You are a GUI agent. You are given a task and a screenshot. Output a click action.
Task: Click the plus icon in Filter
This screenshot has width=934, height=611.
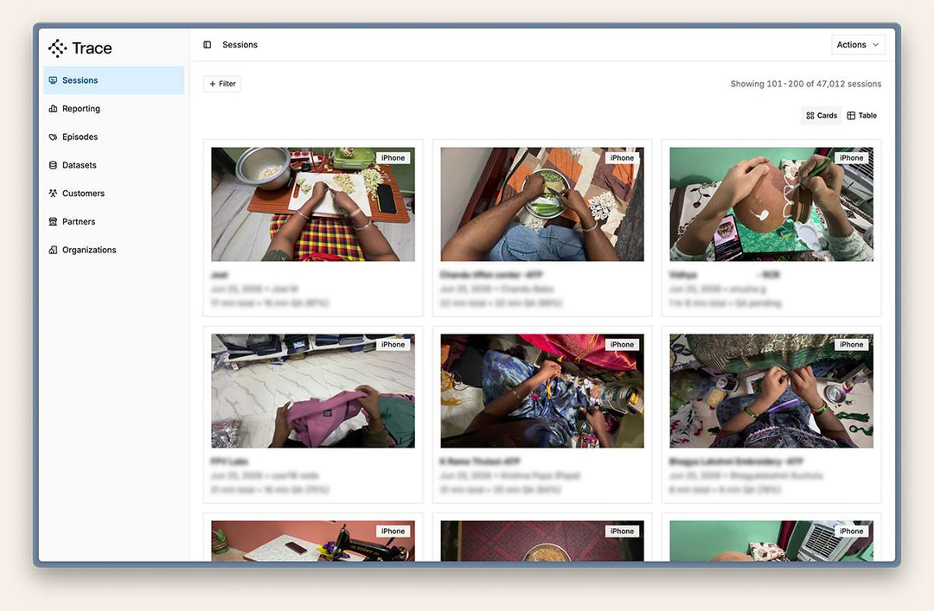(212, 84)
